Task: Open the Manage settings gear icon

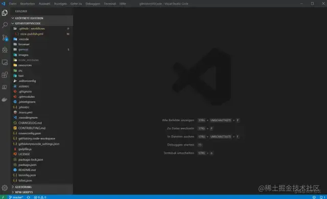Action: pos(5,188)
